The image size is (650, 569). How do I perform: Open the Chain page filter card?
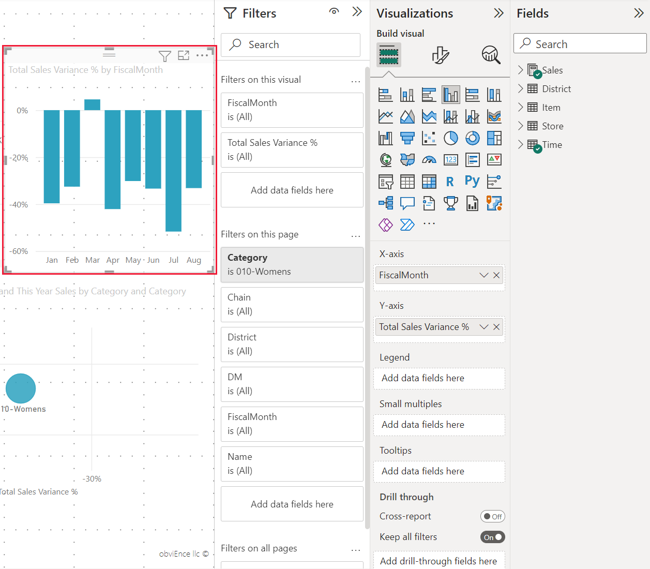pyautogui.click(x=292, y=305)
